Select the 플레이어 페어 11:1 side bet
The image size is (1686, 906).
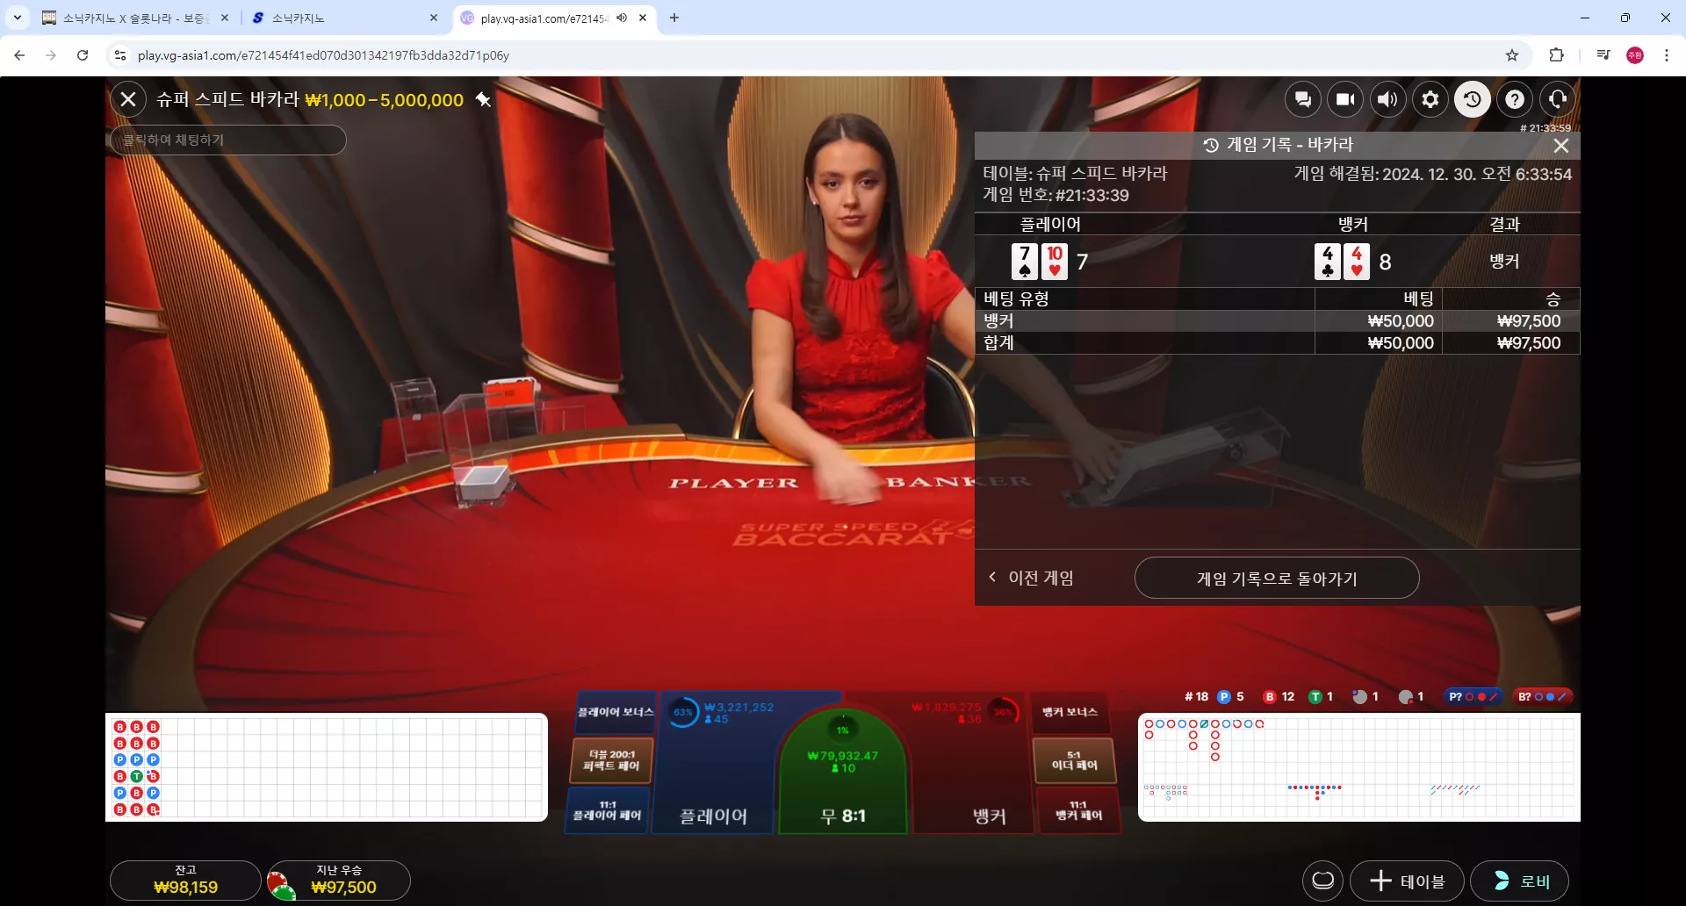608,810
